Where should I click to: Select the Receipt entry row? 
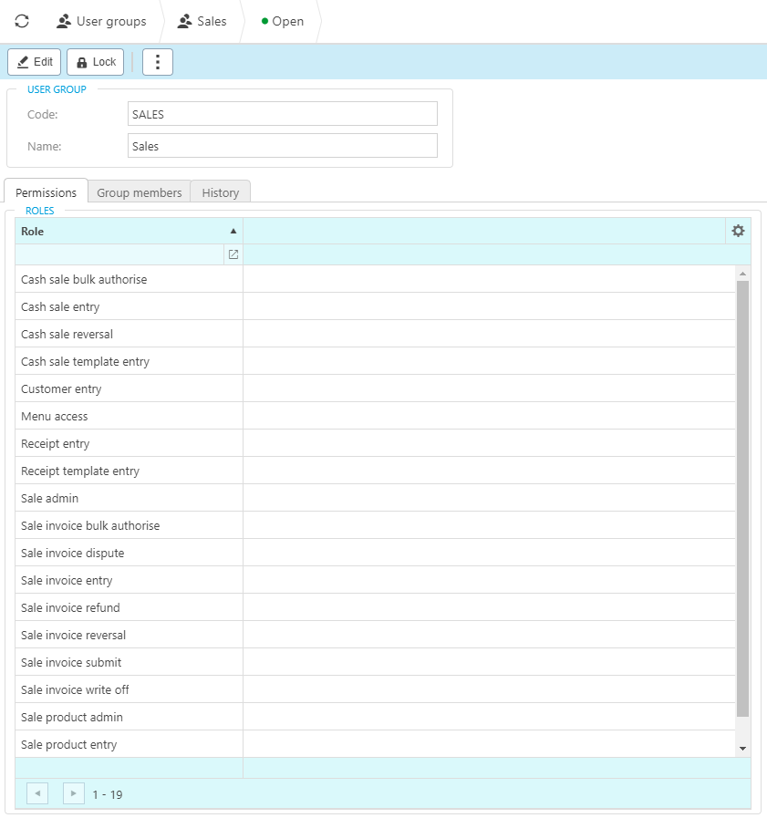(x=375, y=443)
